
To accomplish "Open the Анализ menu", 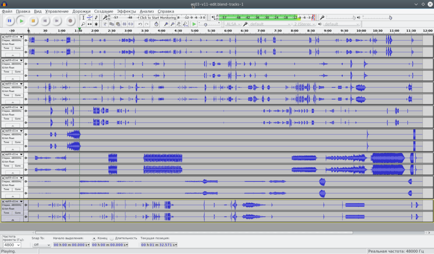I will click(147, 11).
